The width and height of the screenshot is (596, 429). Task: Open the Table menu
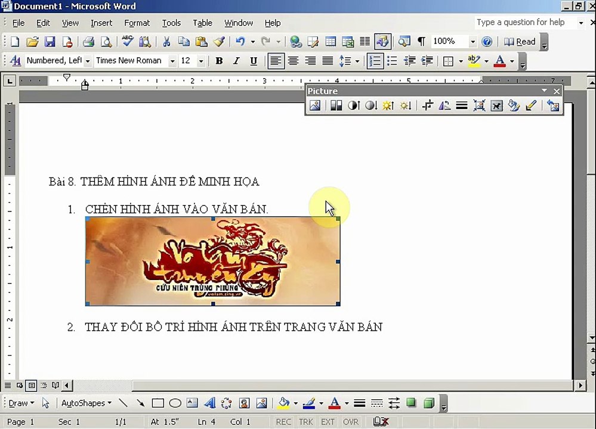point(202,23)
